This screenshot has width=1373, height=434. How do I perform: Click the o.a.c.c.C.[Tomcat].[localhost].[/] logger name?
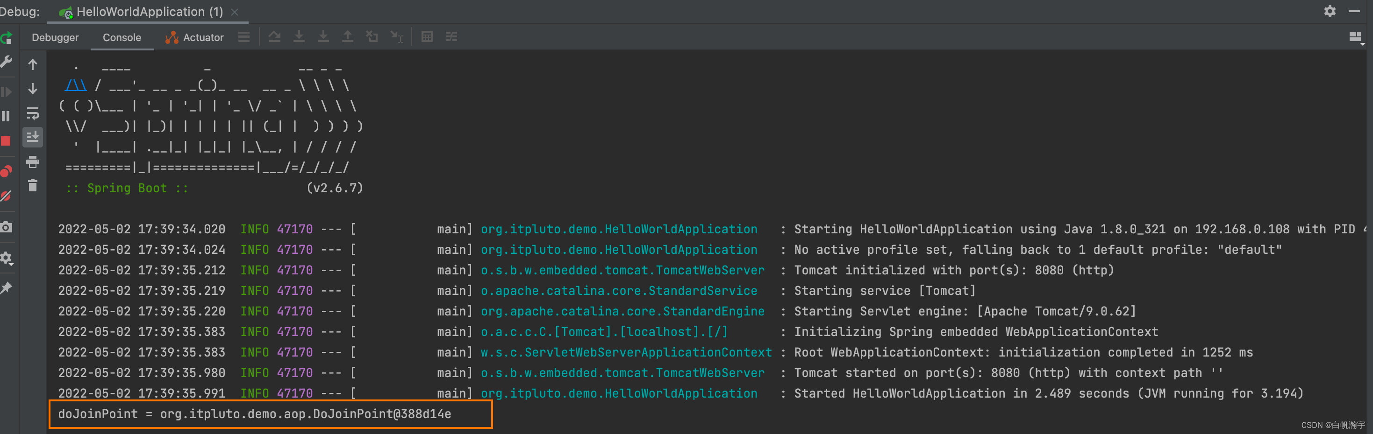coord(604,332)
